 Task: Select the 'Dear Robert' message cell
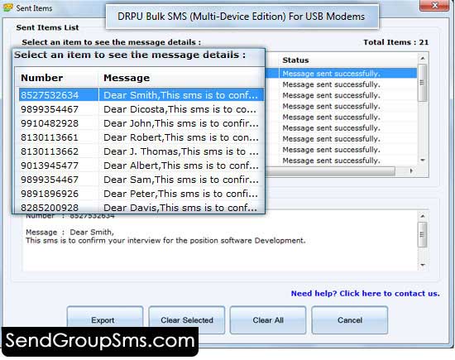181,137
